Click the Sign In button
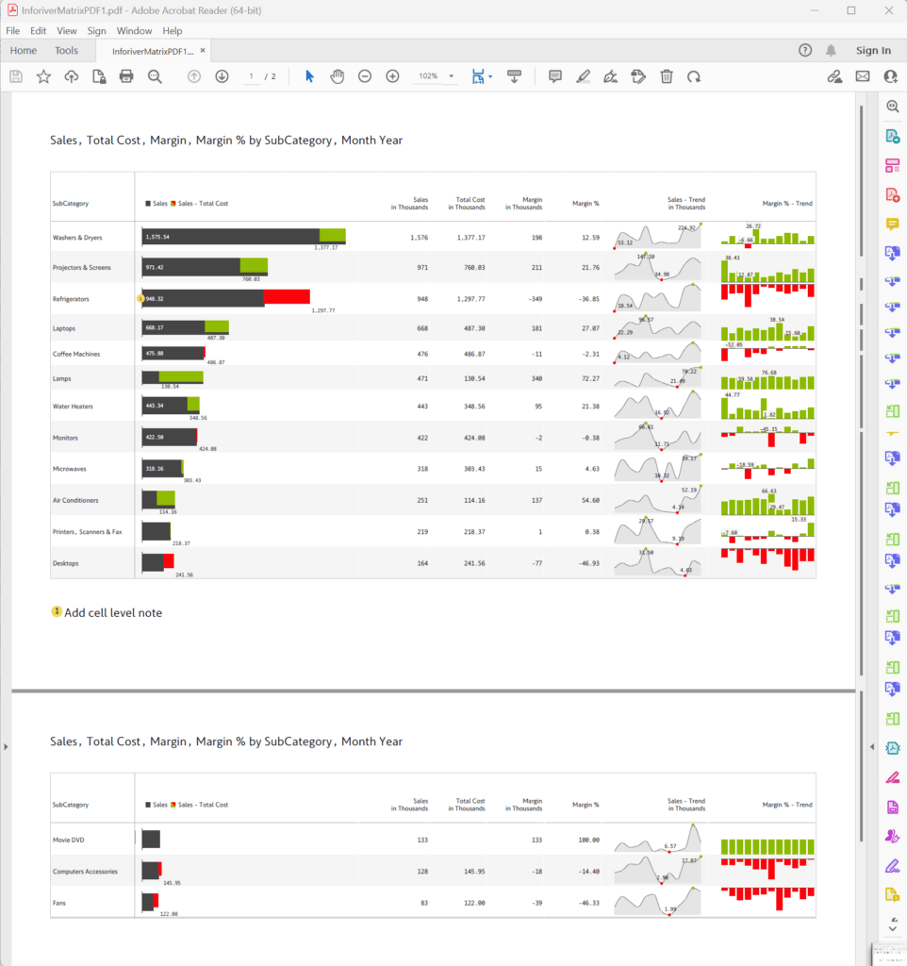Viewport: 907px width, 966px height. click(873, 50)
